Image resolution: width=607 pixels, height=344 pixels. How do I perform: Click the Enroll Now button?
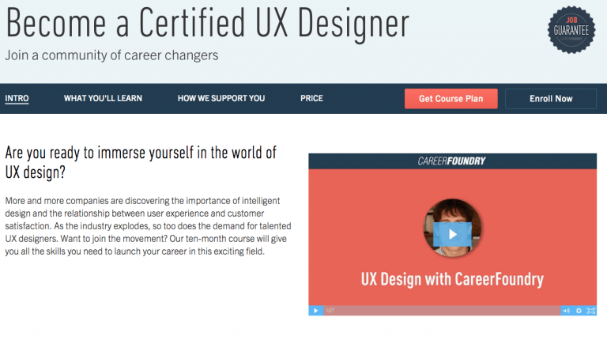click(551, 99)
